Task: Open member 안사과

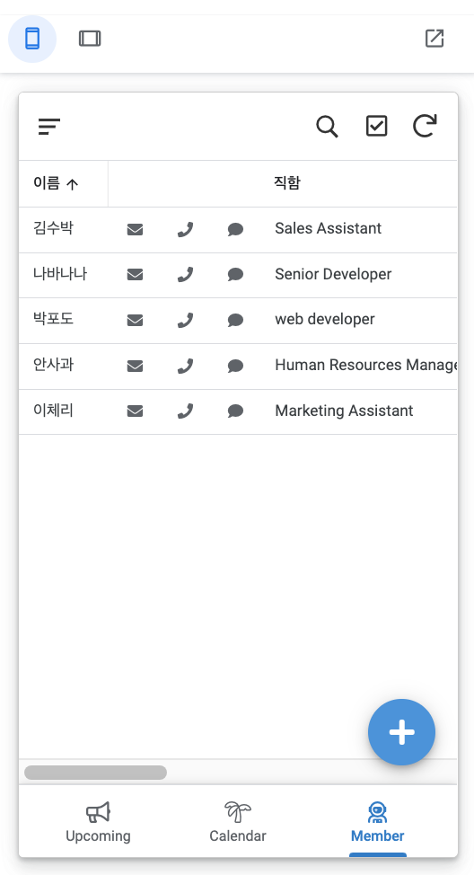Action: (x=53, y=365)
